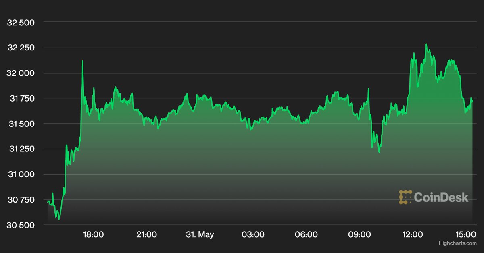
Task: Select the 03:00 time axis label
Action: 253,234
